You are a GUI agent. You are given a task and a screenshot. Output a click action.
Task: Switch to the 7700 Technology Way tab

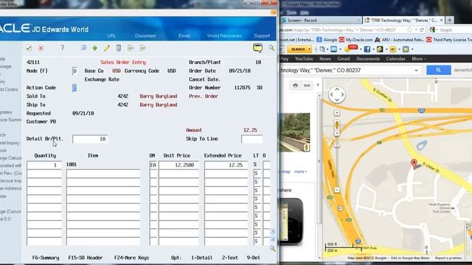pos(403,21)
